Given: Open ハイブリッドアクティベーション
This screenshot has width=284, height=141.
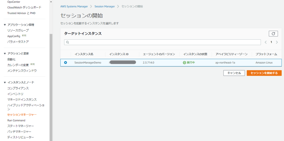Looking at the screenshot, I should (26, 107).
